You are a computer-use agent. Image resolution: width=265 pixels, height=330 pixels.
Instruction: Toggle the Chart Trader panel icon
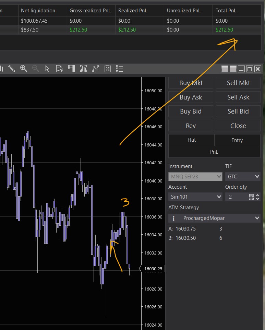pos(71,69)
